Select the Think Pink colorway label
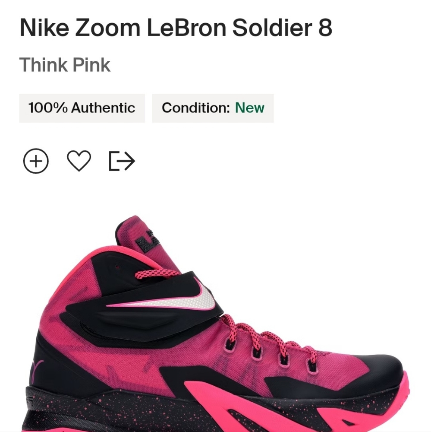This screenshot has width=431, height=432. [x=65, y=65]
